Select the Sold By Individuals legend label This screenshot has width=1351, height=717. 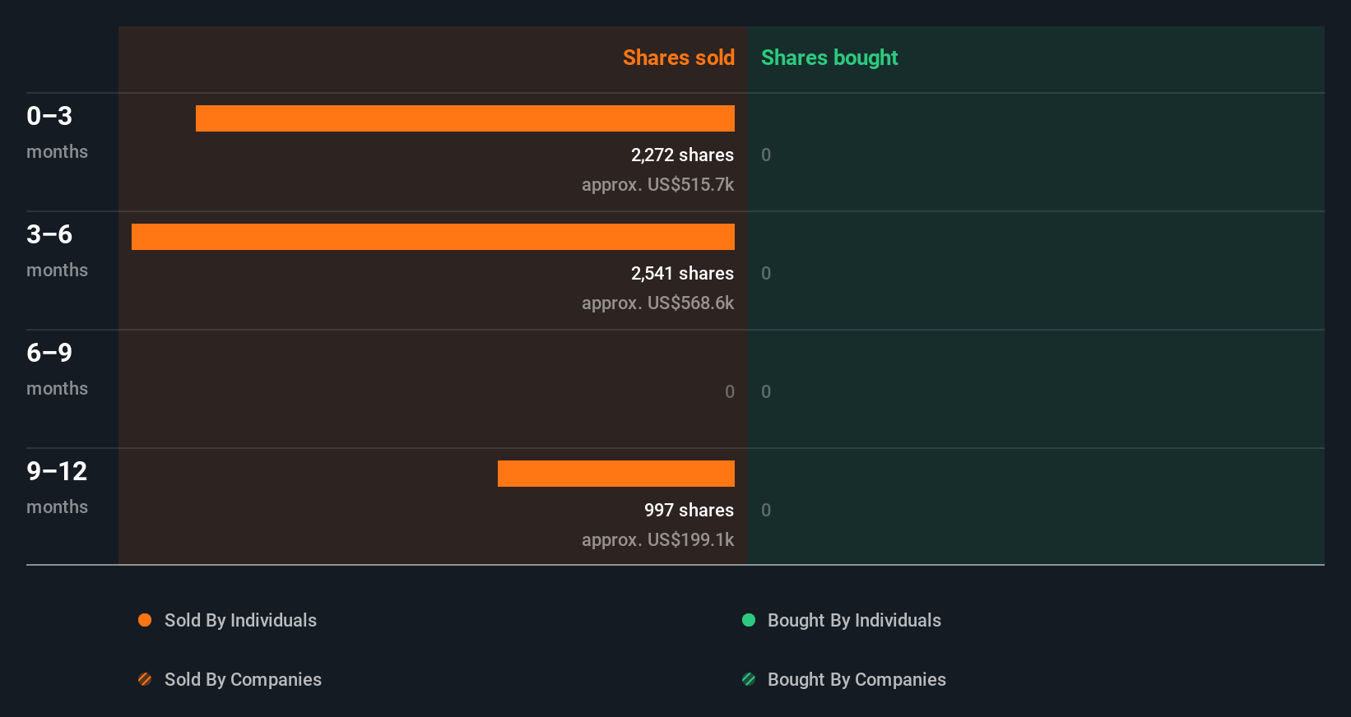(240, 621)
